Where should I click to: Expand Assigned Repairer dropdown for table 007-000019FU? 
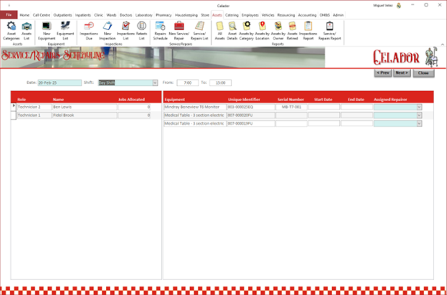pyautogui.click(x=419, y=123)
